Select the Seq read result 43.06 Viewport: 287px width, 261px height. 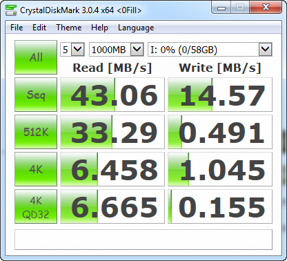click(112, 95)
